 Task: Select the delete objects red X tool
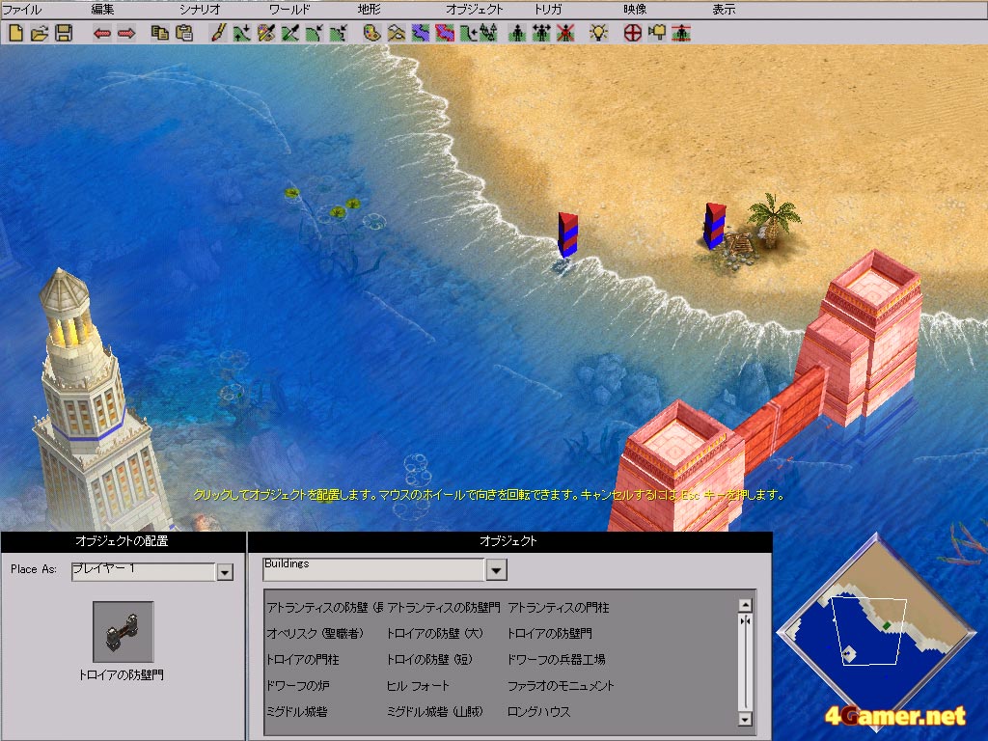coord(565,33)
